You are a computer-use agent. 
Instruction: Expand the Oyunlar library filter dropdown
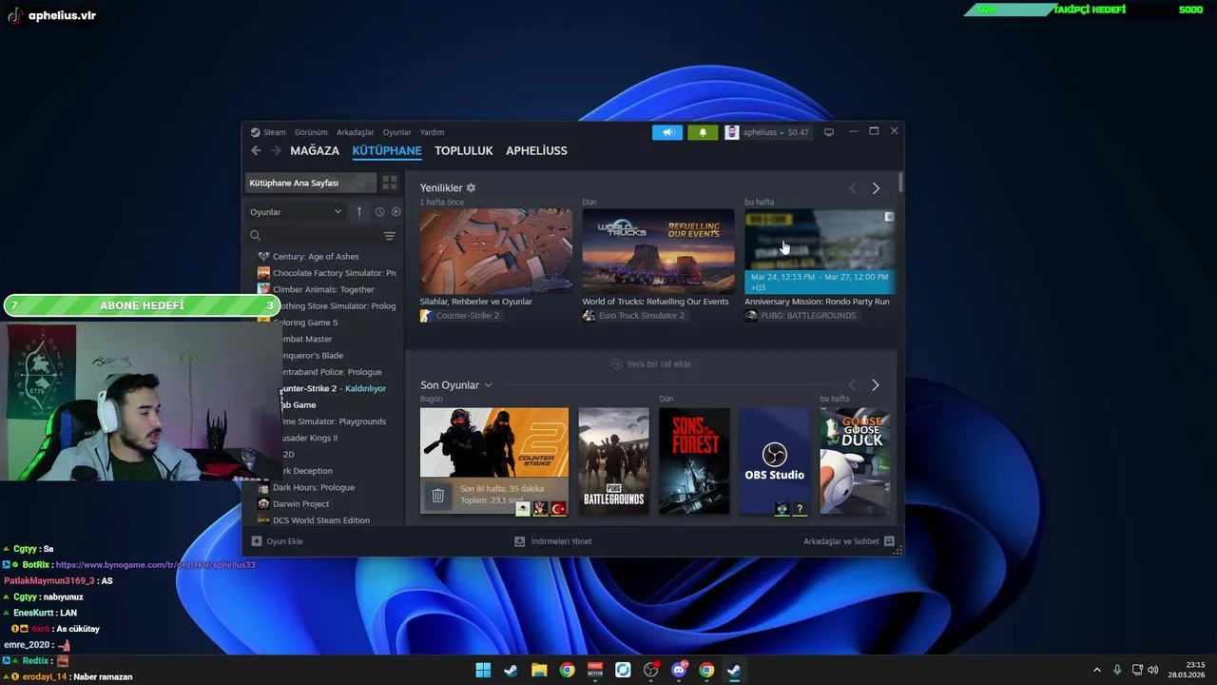click(296, 212)
